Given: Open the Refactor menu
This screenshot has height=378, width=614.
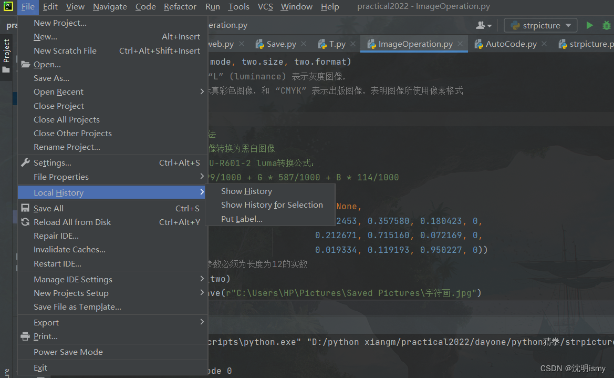Looking at the screenshot, I should [180, 7].
